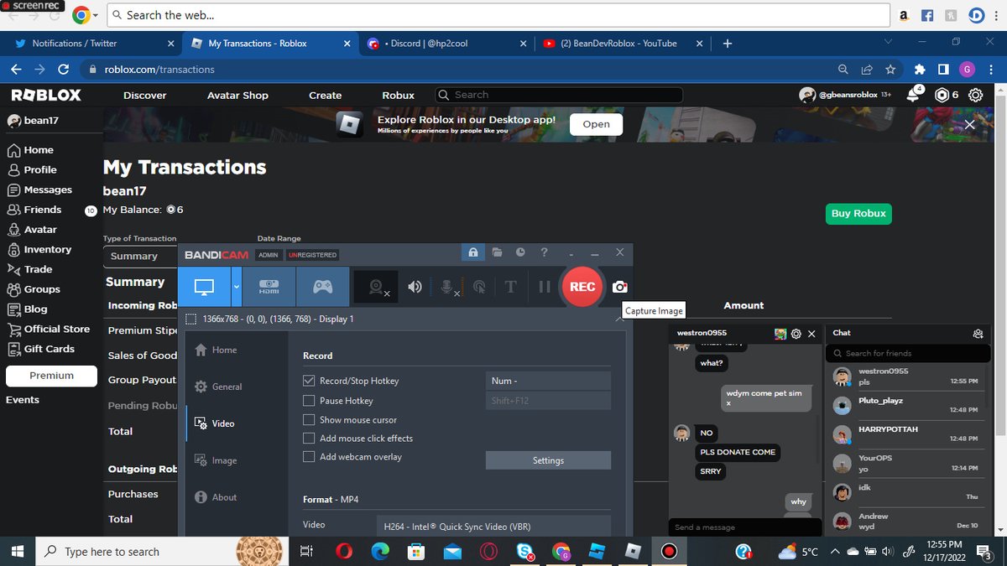Toggle webcam overlay icon in Bandicam toolbar
Viewport: 1007px width, 566px height.
379,287
